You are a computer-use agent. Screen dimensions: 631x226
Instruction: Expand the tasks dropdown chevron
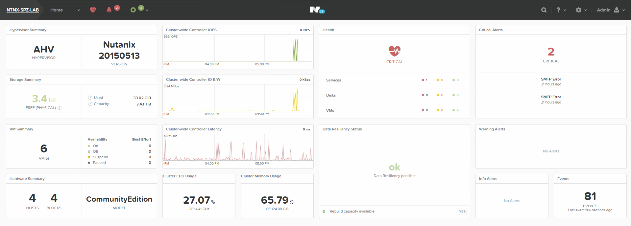147,10
